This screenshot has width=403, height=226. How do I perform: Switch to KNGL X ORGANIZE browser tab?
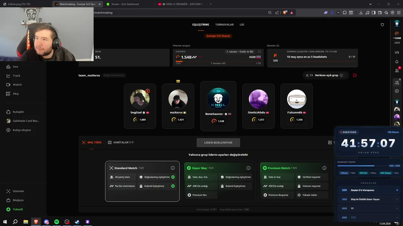[181, 4]
